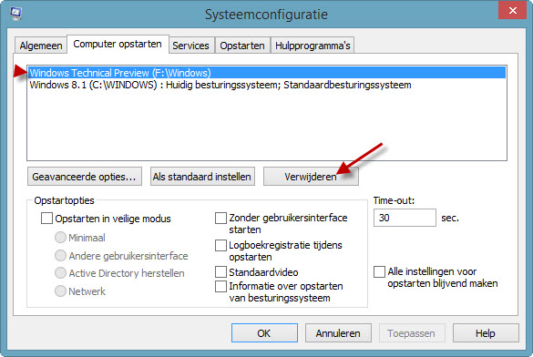Select the Windows 8.1 boot entry
The width and height of the screenshot is (533, 357).
pos(266,85)
